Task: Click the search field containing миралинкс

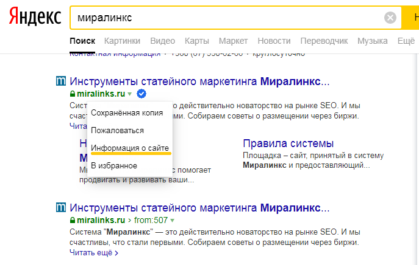Action: tap(235, 18)
